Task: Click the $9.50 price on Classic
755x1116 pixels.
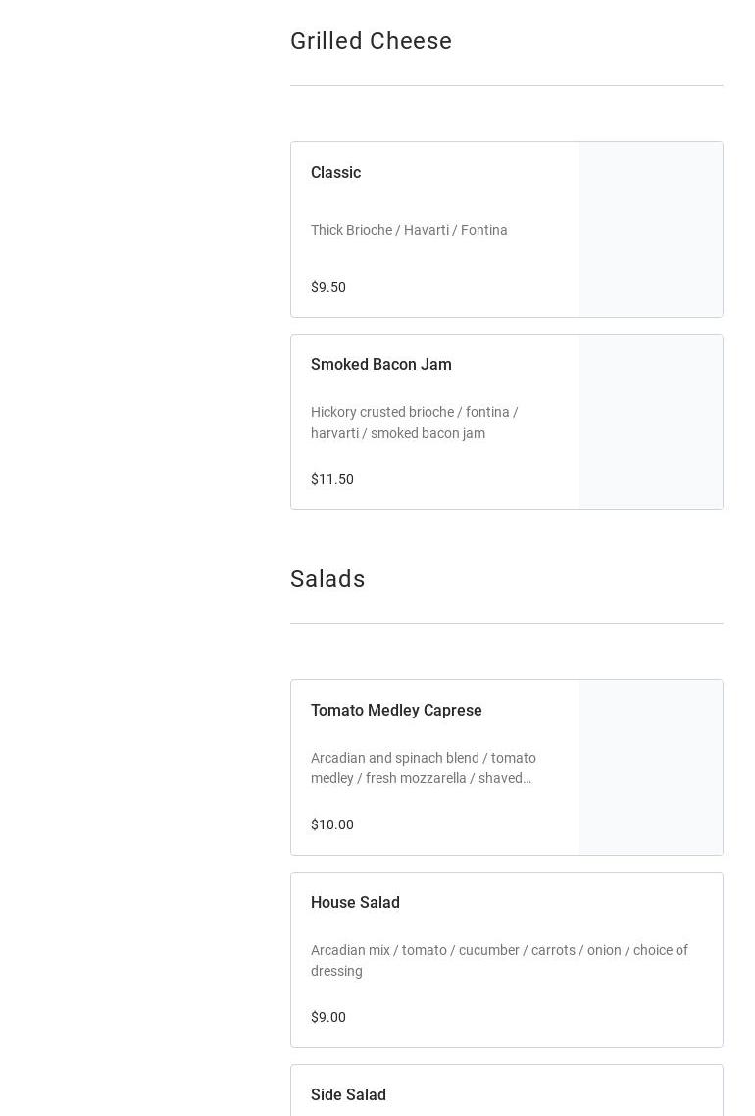Action: (x=328, y=287)
